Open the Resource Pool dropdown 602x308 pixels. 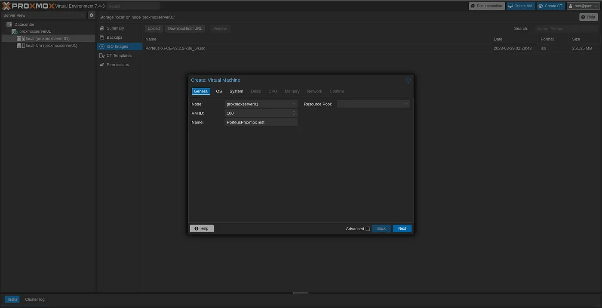pos(406,104)
